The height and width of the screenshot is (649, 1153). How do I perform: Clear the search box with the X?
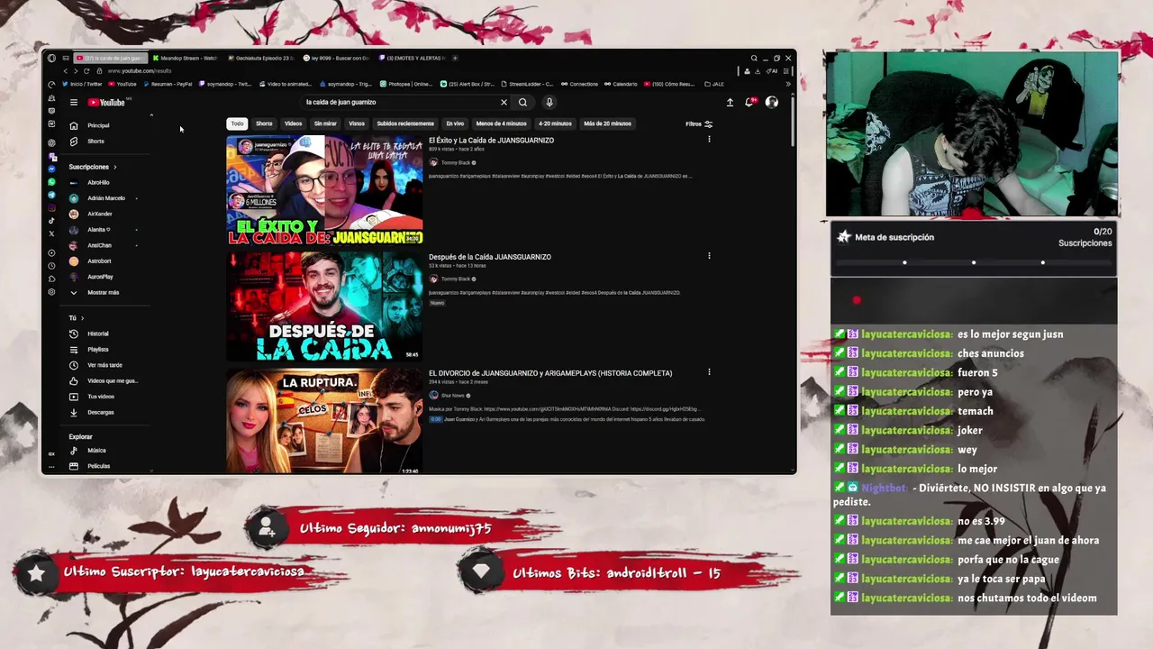pyautogui.click(x=504, y=103)
